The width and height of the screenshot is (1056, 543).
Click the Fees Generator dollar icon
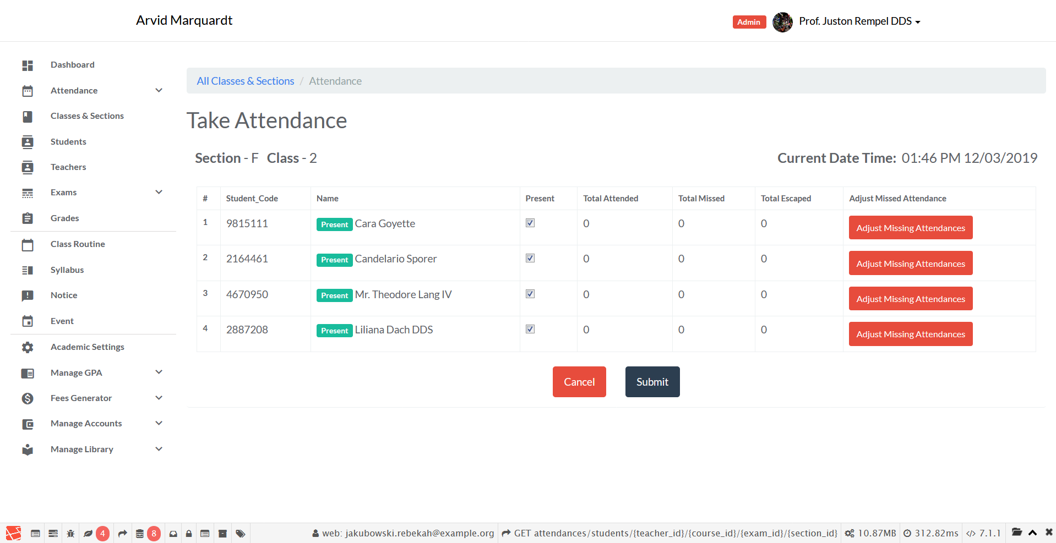[28, 398]
